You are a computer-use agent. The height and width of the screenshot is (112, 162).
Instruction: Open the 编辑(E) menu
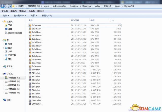coord(13,11)
